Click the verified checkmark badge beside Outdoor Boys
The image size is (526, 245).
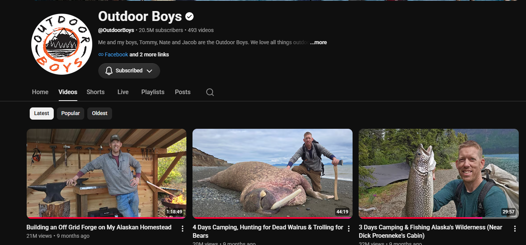(189, 16)
